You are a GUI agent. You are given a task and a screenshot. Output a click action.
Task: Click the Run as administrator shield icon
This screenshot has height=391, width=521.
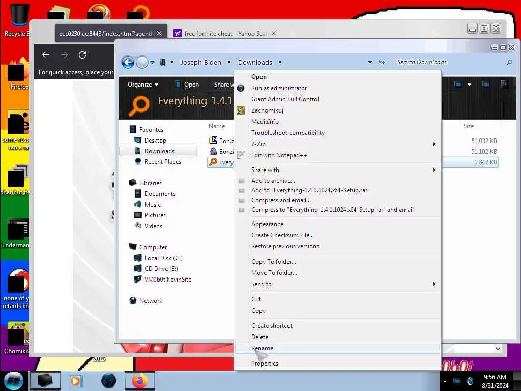(x=241, y=88)
